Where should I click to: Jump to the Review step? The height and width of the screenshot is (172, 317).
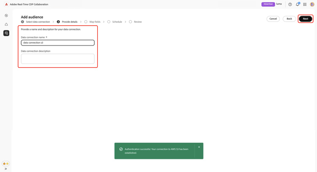135,22
